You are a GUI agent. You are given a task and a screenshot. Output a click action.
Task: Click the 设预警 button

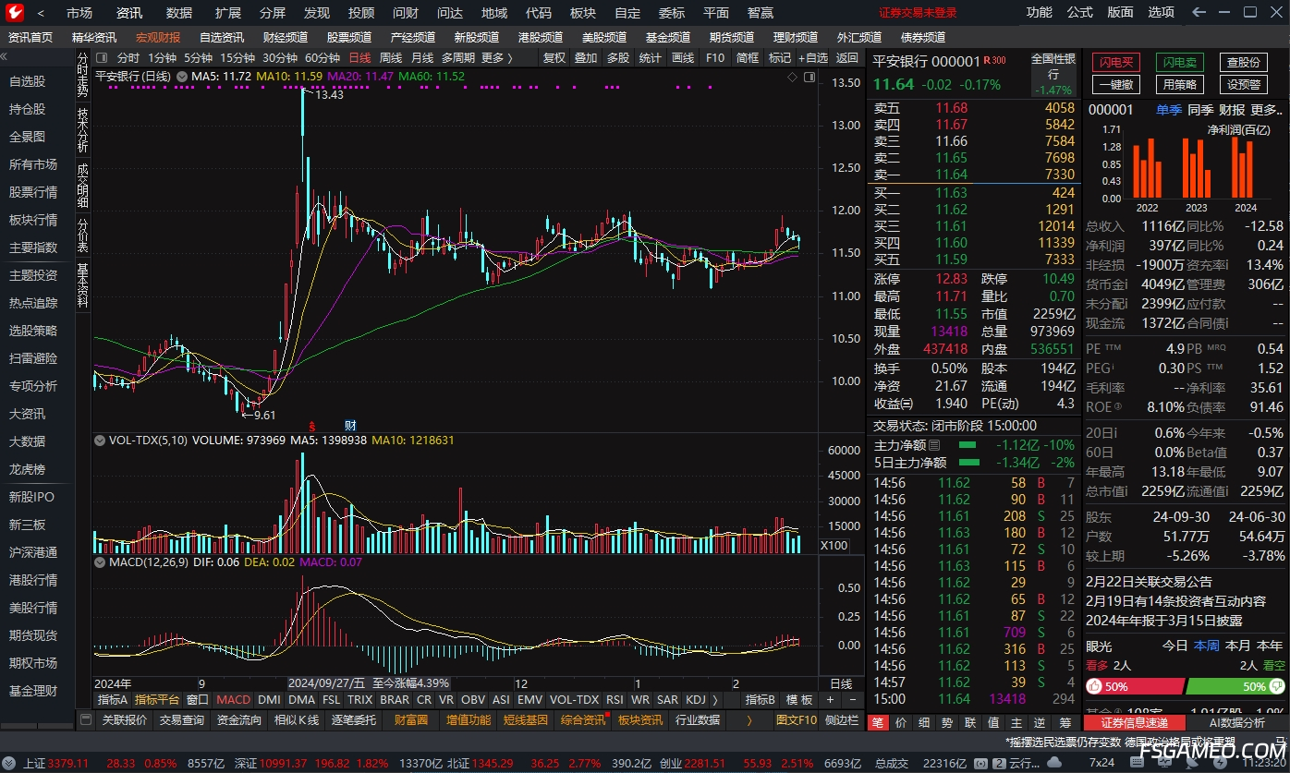(x=1243, y=84)
